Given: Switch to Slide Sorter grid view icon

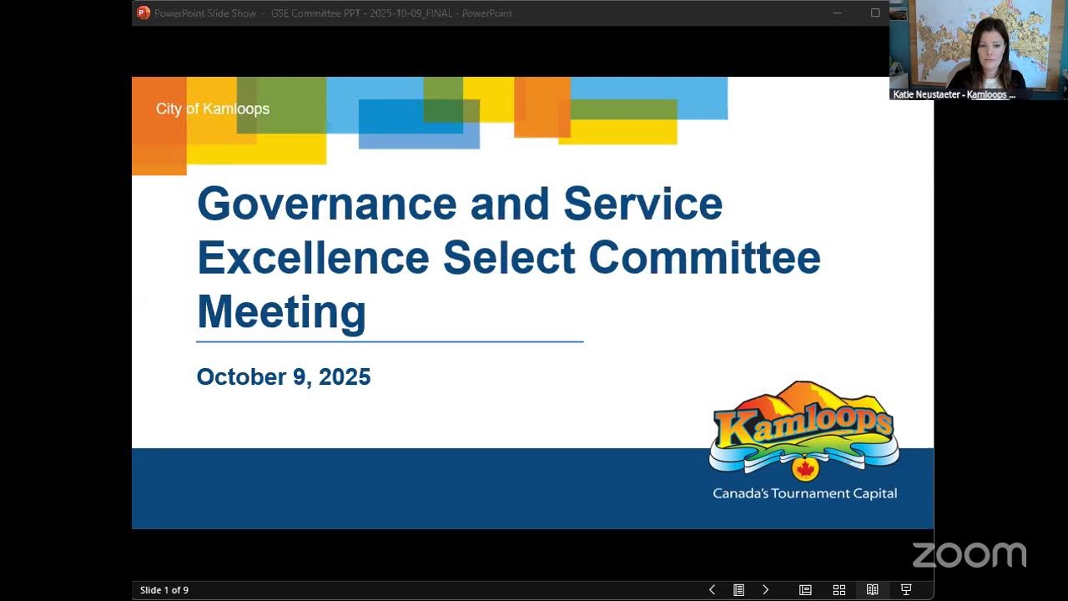Looking at the screenshot, I should [x=839, y=589].
